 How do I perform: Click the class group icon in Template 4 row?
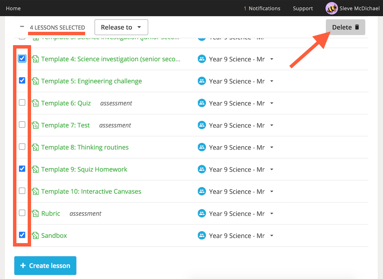[202, 59]
